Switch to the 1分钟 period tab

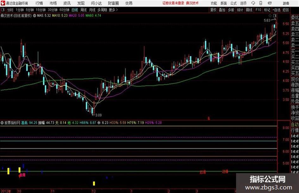tap(20, 10)
